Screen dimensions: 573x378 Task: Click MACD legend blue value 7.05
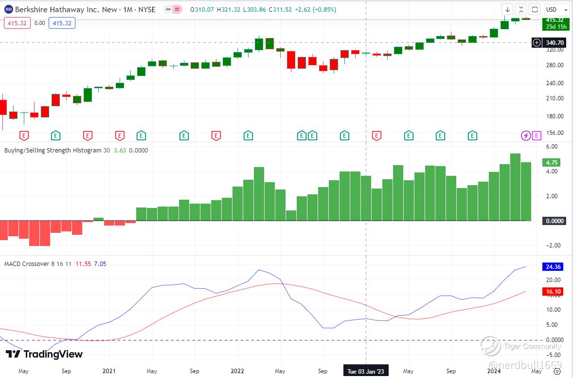pos(100,264)
